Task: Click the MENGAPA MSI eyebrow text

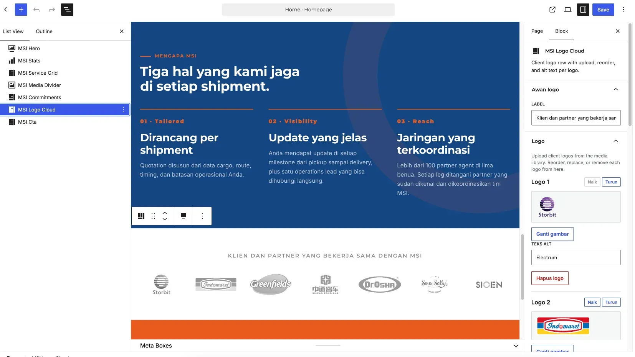Action: point(175,56)
